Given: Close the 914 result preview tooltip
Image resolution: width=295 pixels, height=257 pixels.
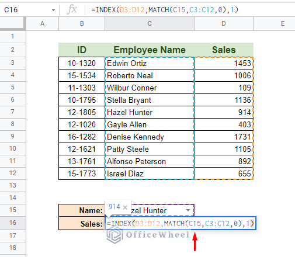Looking at the screenshot, I should click(x=125, y=207).
